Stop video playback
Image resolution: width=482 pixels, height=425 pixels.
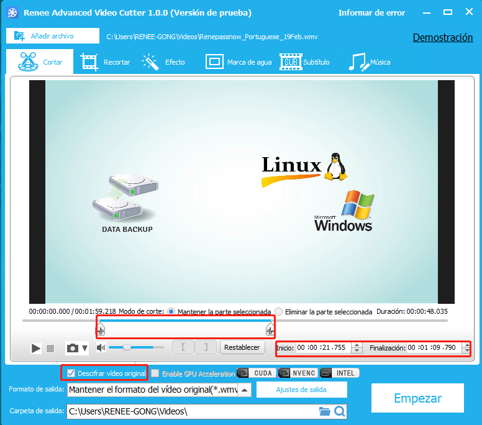(x=50, y=349)
